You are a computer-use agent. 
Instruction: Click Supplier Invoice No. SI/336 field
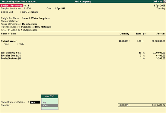tap(27, 8)
